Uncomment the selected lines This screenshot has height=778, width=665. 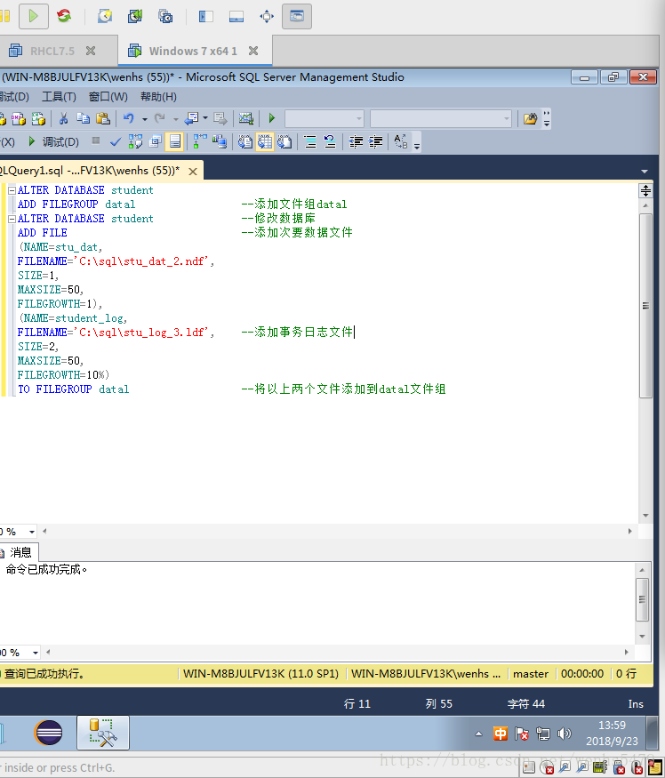[x=330, y=142]
